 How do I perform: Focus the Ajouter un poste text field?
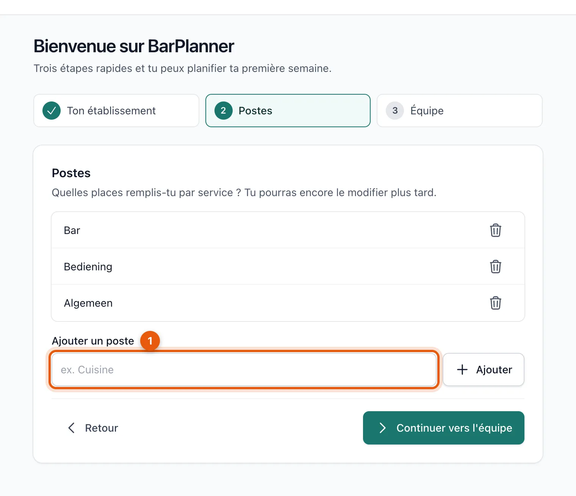(x=244, y=370)
